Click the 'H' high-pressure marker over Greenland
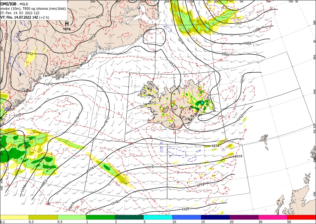316x224 pixels. click(x=67, y=24)
